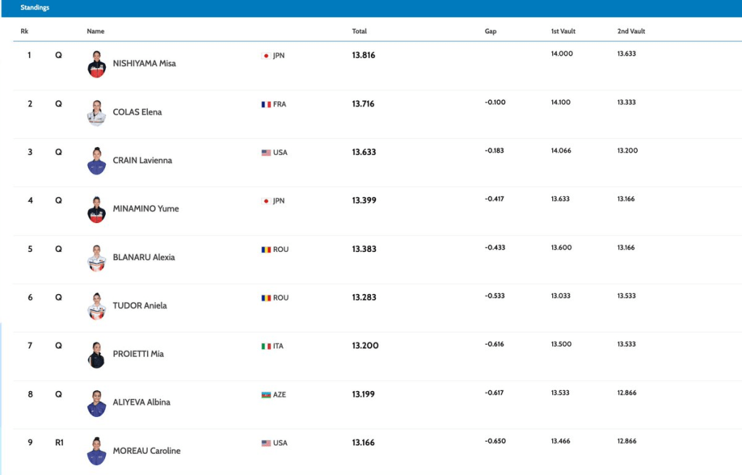
Task: Click the Romania flag for BLANARU Alexia
Action: [x=266, y=250]
